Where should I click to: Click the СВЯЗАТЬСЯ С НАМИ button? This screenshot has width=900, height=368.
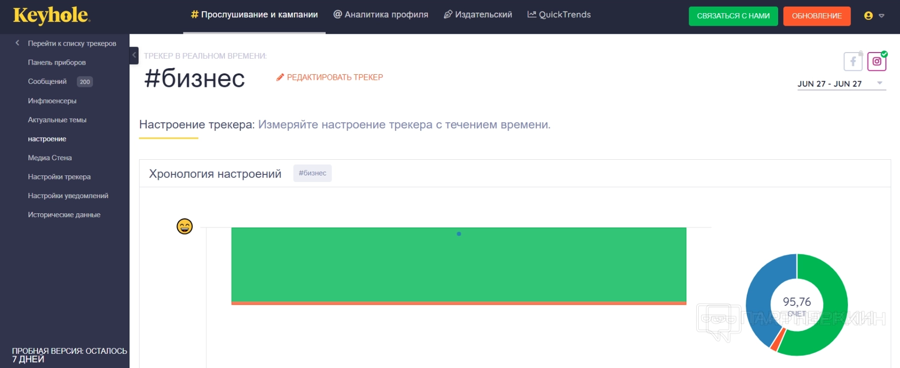733,16
